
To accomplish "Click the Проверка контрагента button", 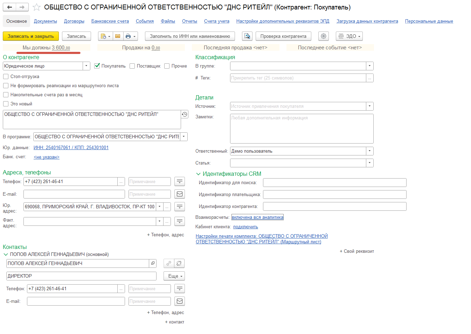I will click(x=283, y=36).
